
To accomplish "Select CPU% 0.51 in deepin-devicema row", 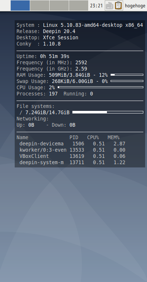I will pos(99,144).
